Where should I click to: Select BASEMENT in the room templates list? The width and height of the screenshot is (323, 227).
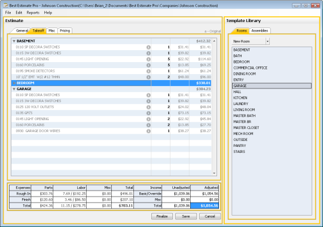(272, 50)
